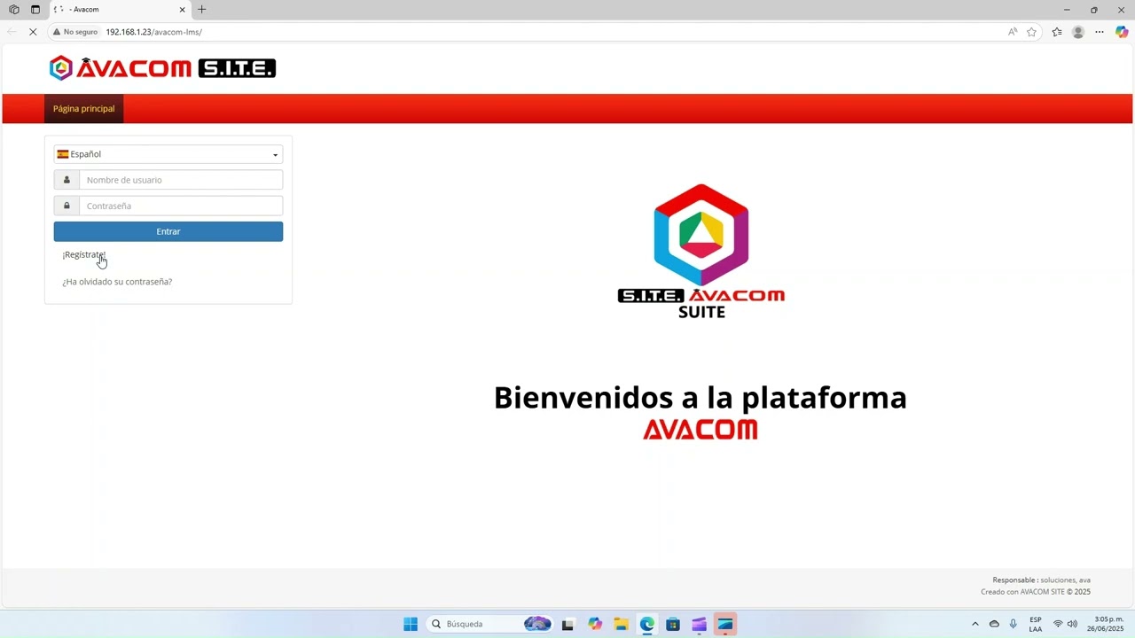Click ¿Ha olvidado su contraseña? link
The height and width of the screenshot is (638, 1135).
click(117, 282)
